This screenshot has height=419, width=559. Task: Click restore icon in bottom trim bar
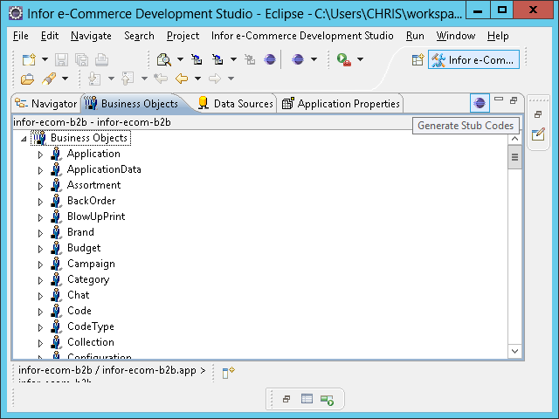click(x=286, y=399)
